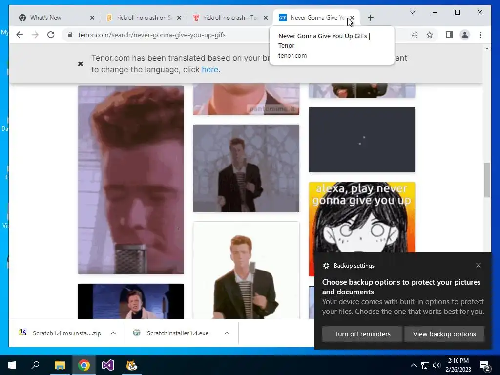The image size is (500, 375).
Task: Click the Backup settings gear icon
Action: click(326, 266)
